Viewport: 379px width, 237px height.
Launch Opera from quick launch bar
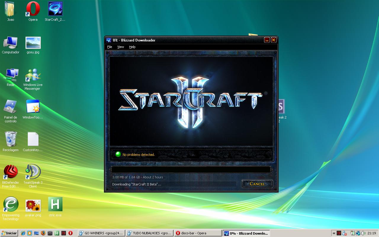[x=70, y=233]
